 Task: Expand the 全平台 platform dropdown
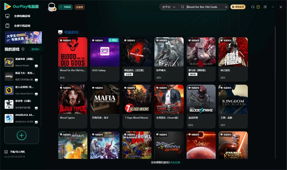pos(168,7)
